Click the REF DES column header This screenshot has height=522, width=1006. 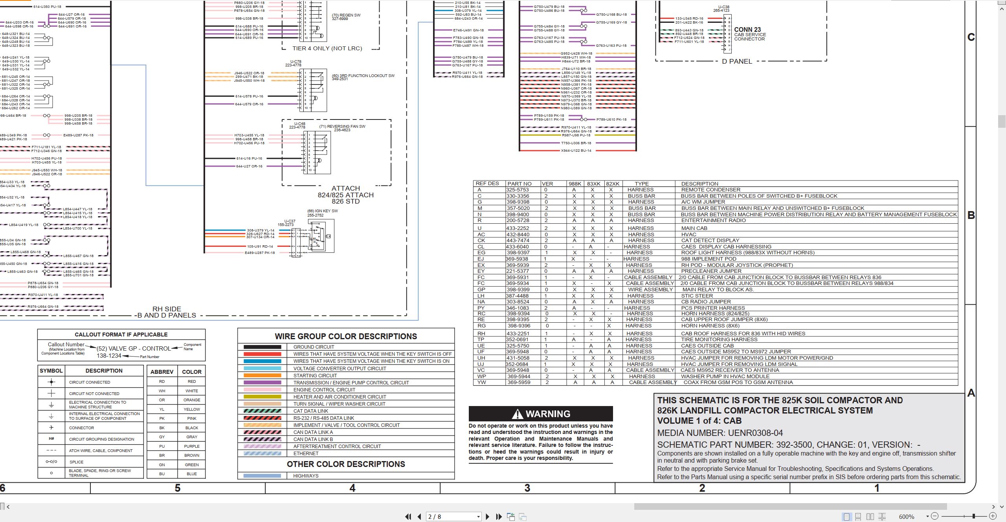[487, 184]
